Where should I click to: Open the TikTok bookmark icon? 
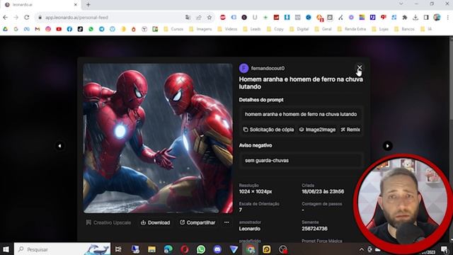(80, 29)
